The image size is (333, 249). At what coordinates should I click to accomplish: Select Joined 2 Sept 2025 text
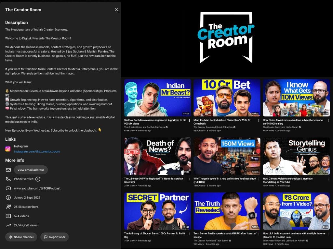[27, 197]
